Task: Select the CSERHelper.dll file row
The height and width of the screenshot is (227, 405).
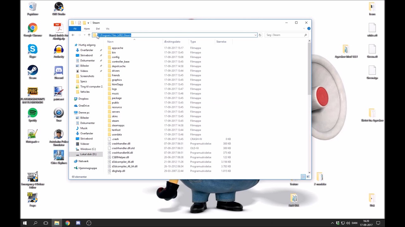Action: pyautogui.click(x=169, y=157)
